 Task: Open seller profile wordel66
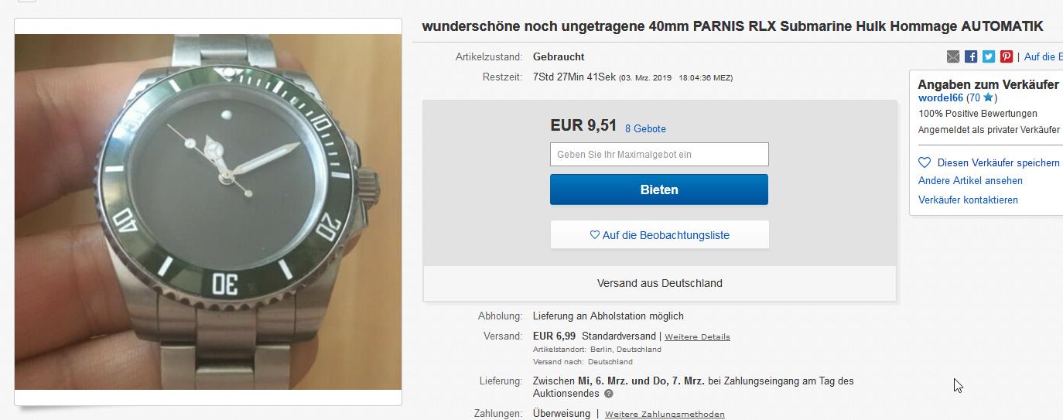coord(940,98)
